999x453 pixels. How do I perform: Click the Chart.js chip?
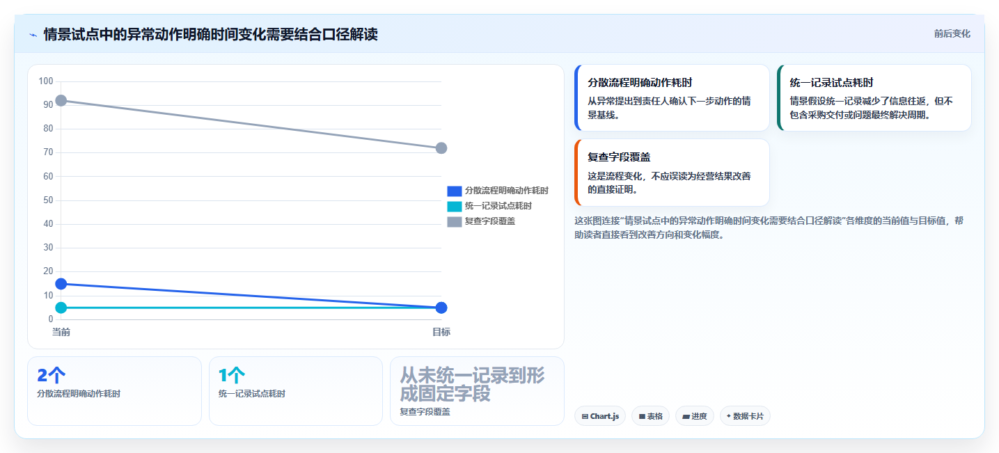(600, 416)
